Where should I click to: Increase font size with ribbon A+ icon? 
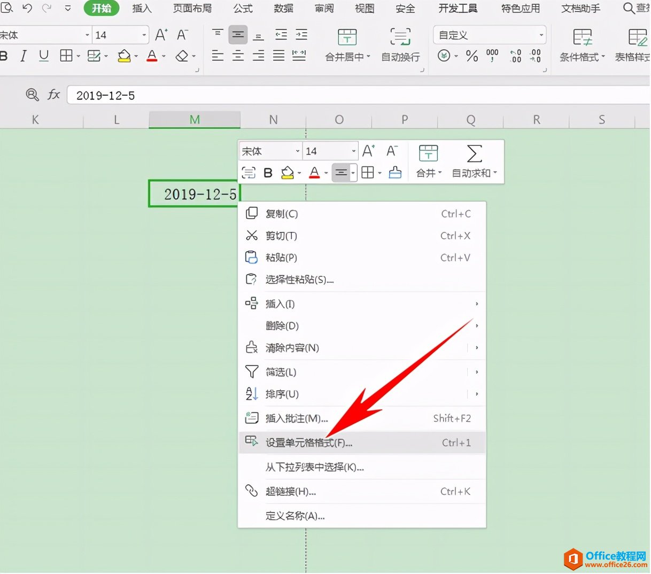(x=161, y=35)
